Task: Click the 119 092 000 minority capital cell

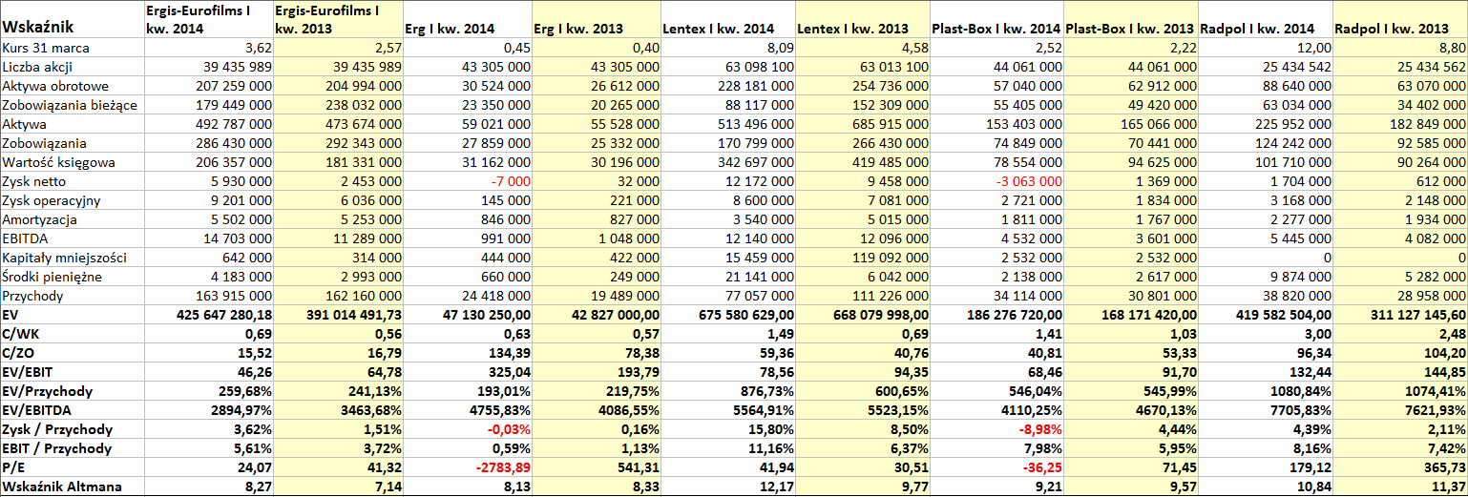Action: [861, 258]
